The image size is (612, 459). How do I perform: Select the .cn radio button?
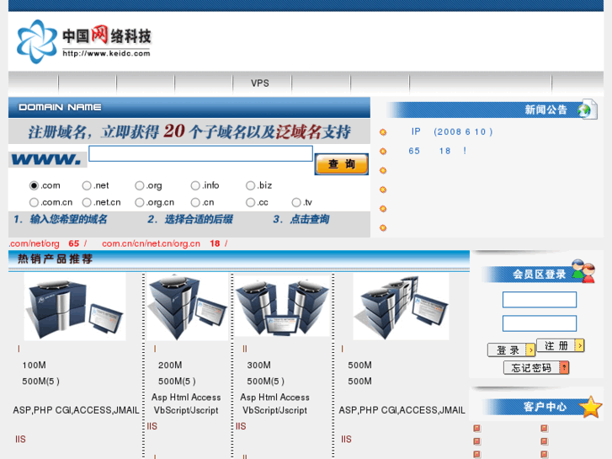(195, 202)
